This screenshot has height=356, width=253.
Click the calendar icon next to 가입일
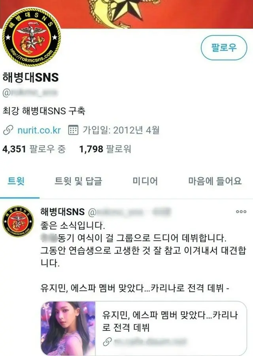tap(73, 130)
